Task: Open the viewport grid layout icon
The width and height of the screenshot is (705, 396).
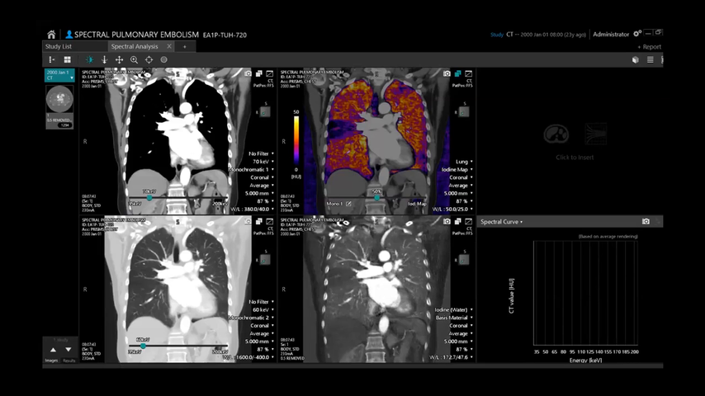Action: click(x=67, y=60)
